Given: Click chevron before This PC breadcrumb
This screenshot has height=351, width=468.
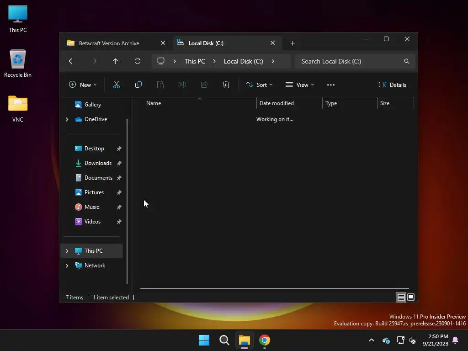Looking at the screenshot, I should click(175, 61).
